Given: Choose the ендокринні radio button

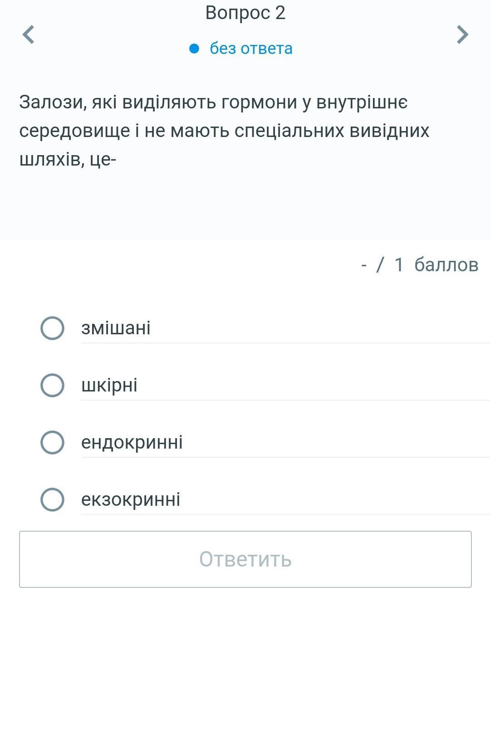Looking at the screenshot, I should click(52, 442).
